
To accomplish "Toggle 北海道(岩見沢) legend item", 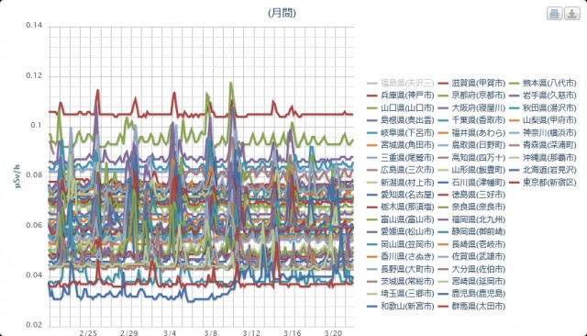I will pyautogui.click(x=543, y=170).
